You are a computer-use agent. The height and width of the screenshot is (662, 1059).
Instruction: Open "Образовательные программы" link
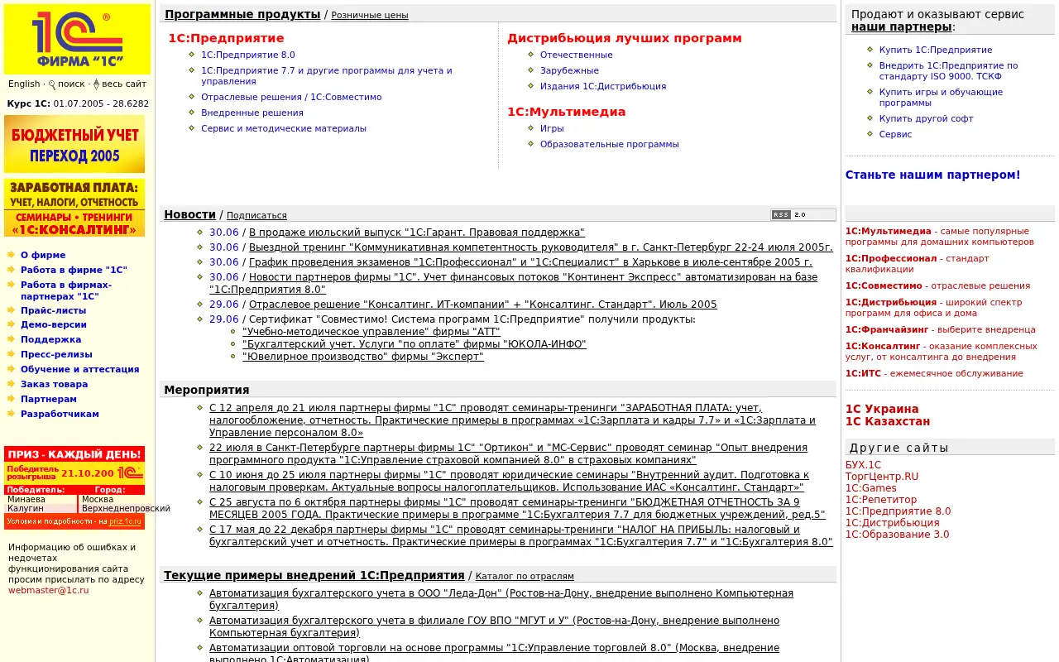pos(610,144)
